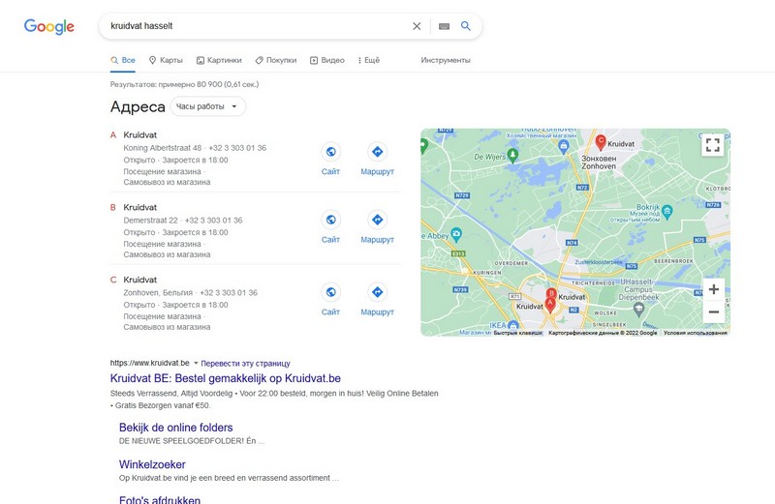
Task: Open the Часы работы hours dropdown
Action: point(207,106)
